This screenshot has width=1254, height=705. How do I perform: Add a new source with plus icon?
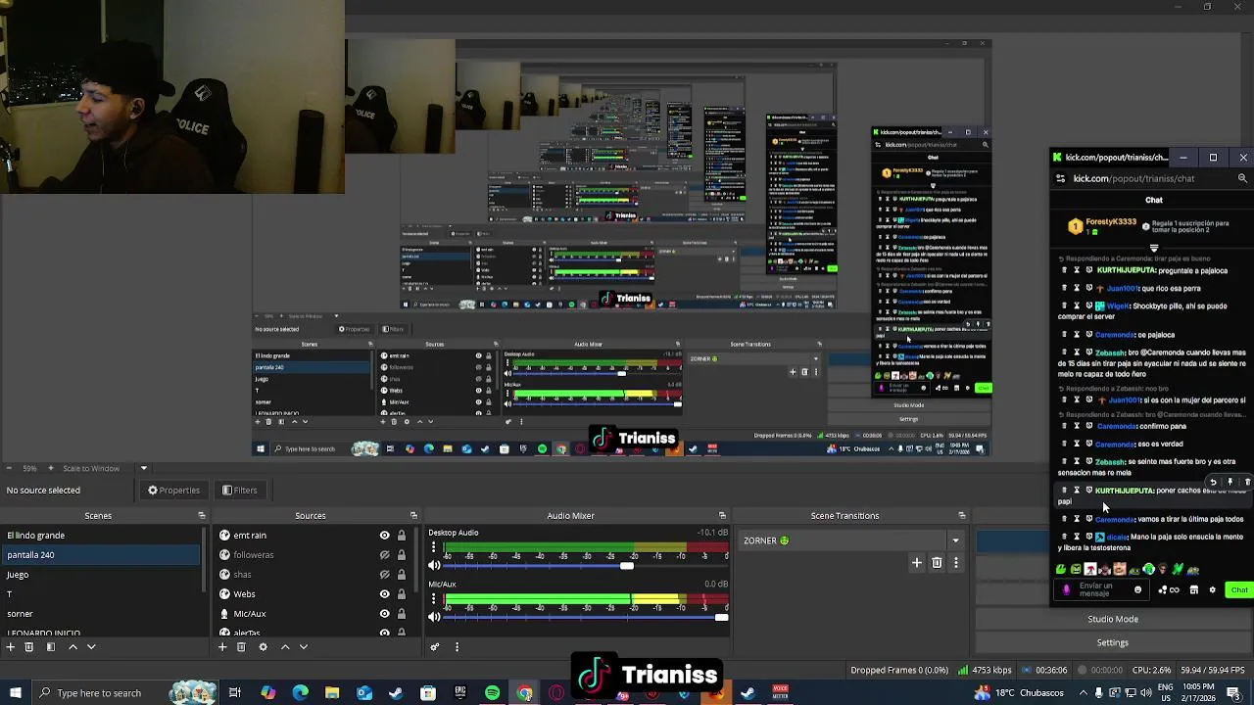coord(222,647)
